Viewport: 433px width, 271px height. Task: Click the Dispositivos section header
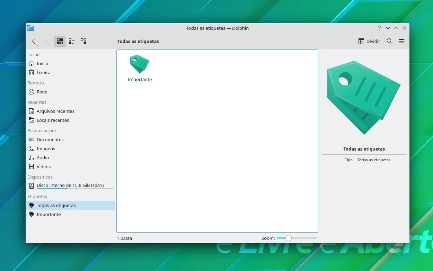(x=40, y=177)
